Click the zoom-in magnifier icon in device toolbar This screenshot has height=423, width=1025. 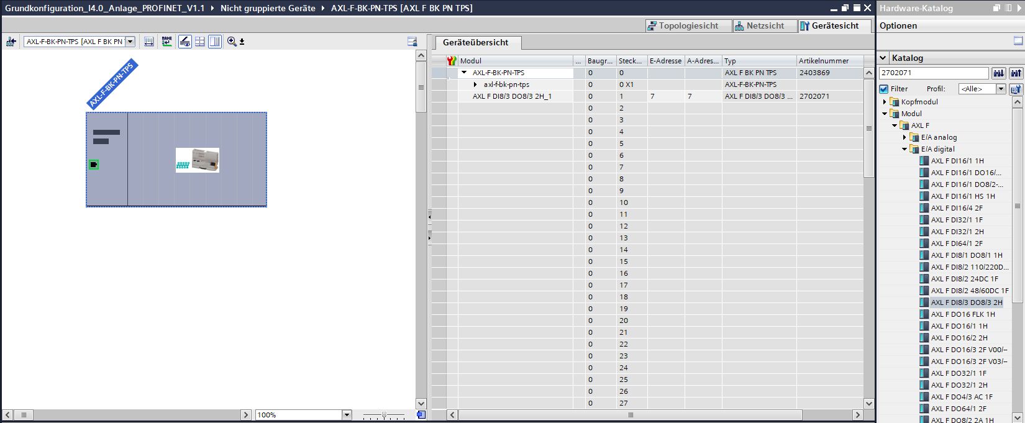tap(232, 42)
